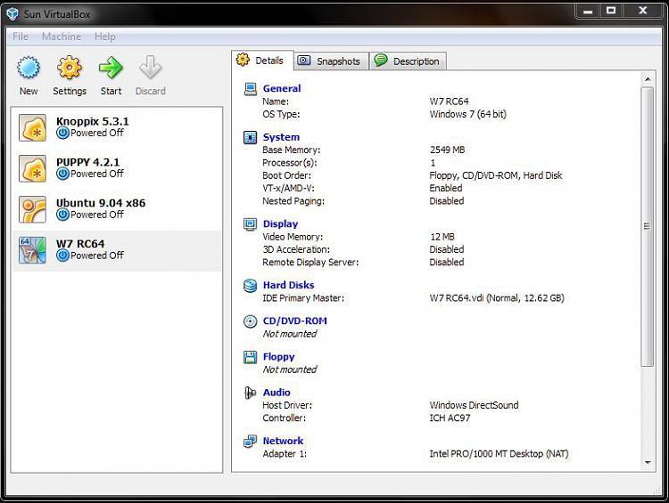
Task: Click the Hard Disks section icon
Action: (250, 286)
